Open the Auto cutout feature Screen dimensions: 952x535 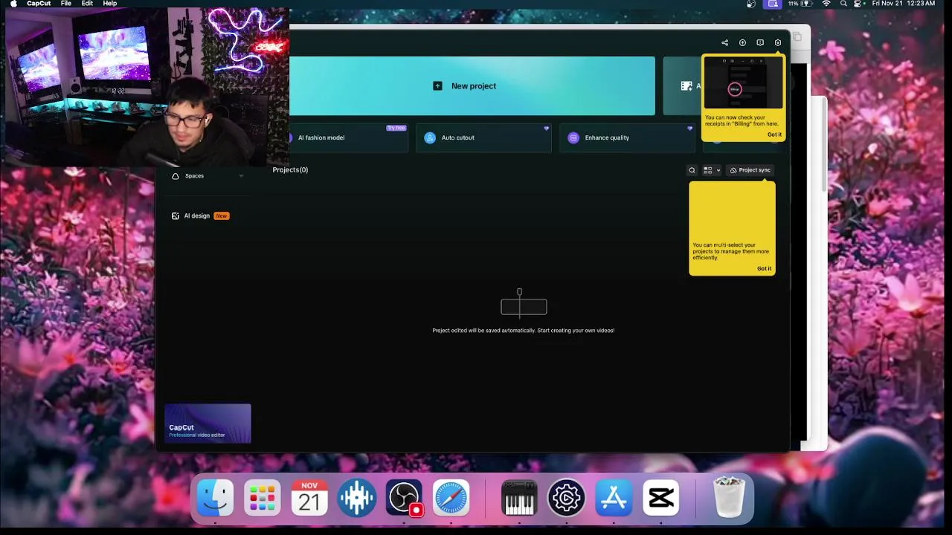coord(483,137)
